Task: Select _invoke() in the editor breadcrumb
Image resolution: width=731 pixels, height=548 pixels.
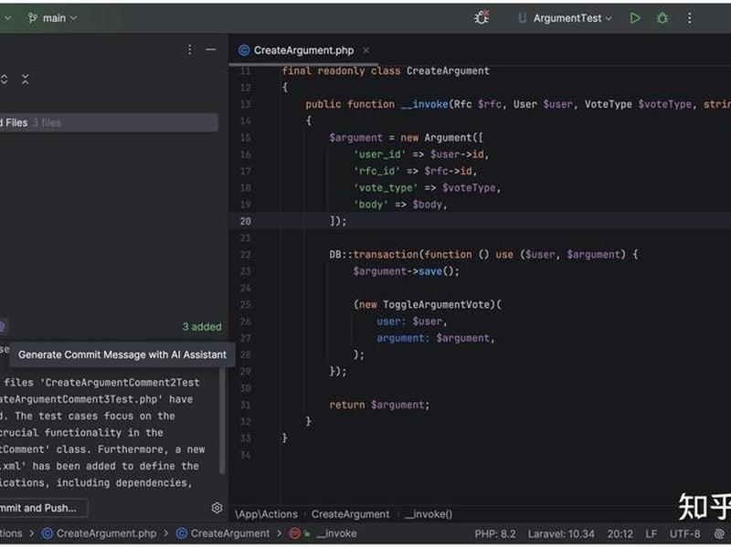Action: coord(429,514)
